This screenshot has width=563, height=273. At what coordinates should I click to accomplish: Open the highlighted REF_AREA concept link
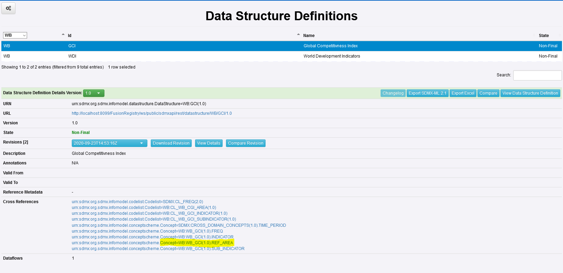click(196, 243)
